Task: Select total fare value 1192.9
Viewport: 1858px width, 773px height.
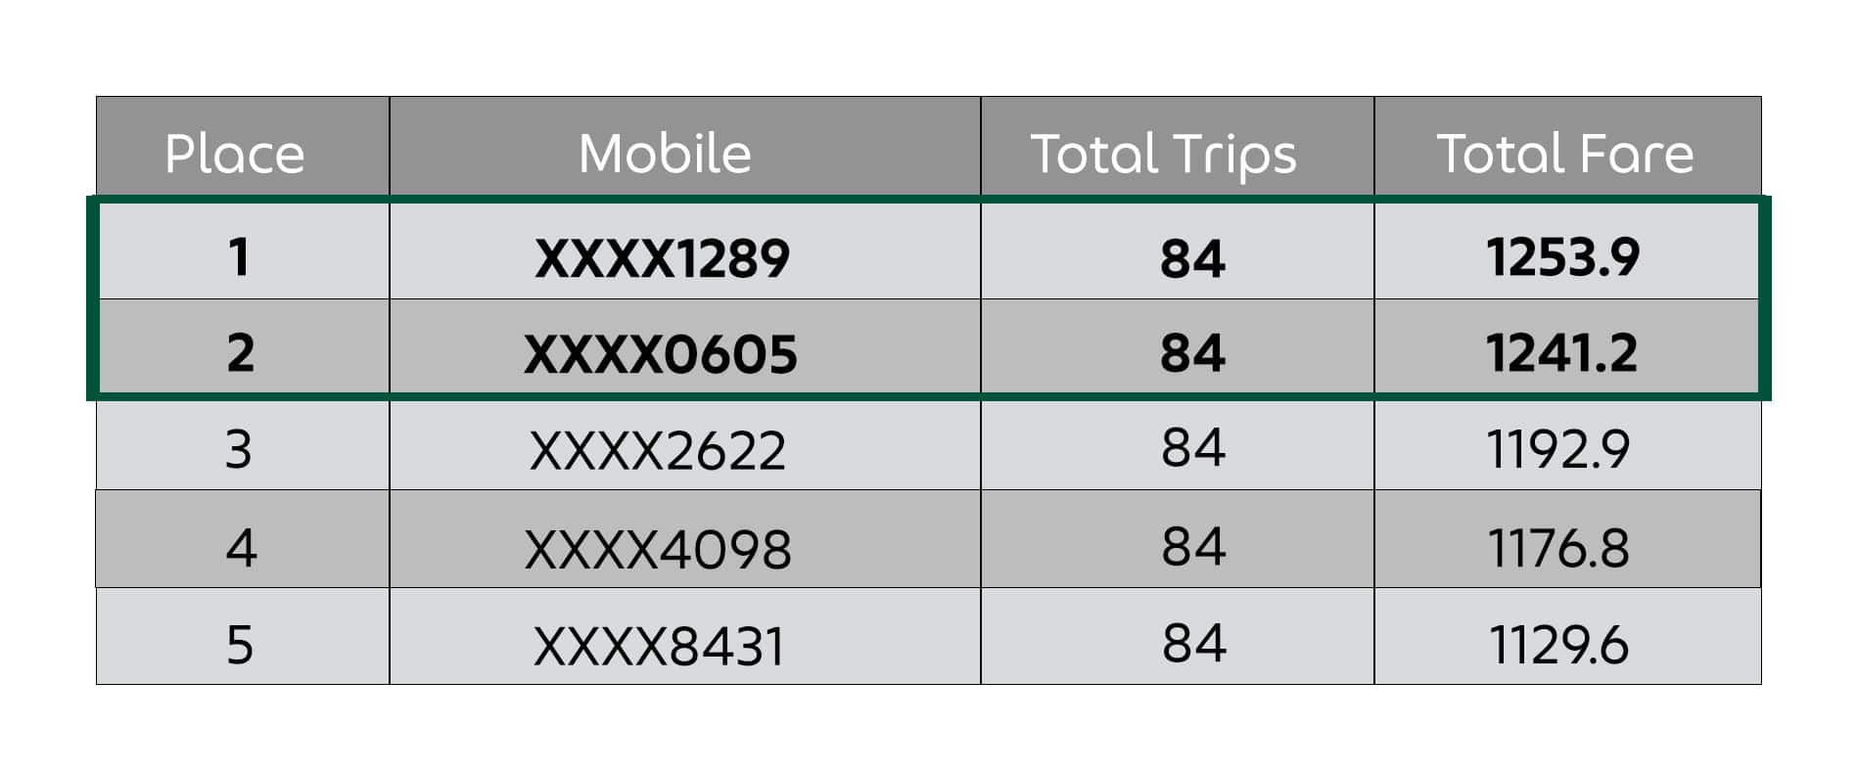Action: 1558,449
